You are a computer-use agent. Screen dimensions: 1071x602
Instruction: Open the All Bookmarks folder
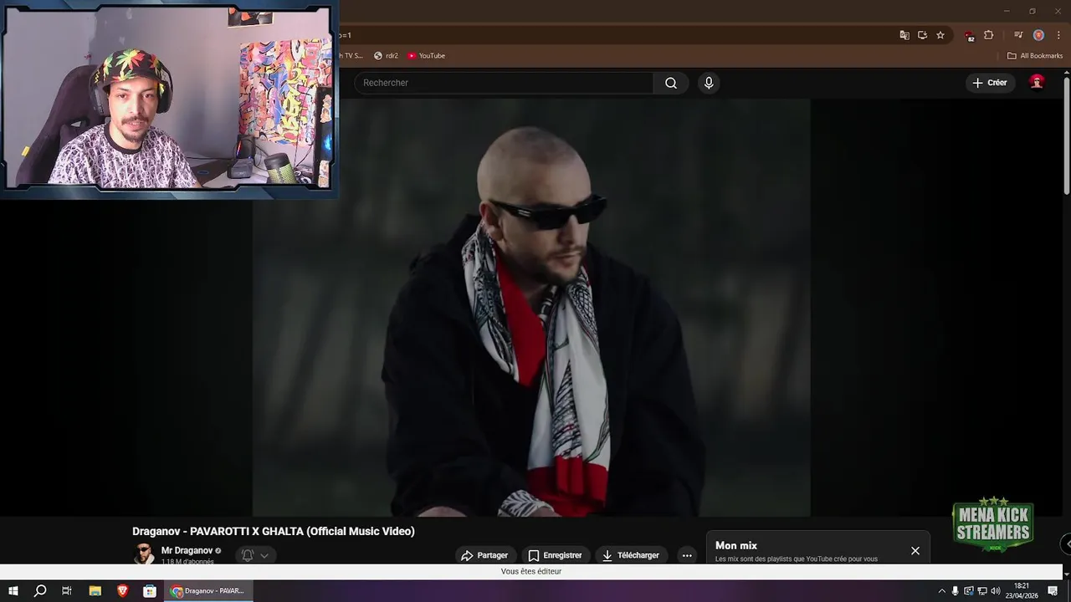pos(1035,56)
